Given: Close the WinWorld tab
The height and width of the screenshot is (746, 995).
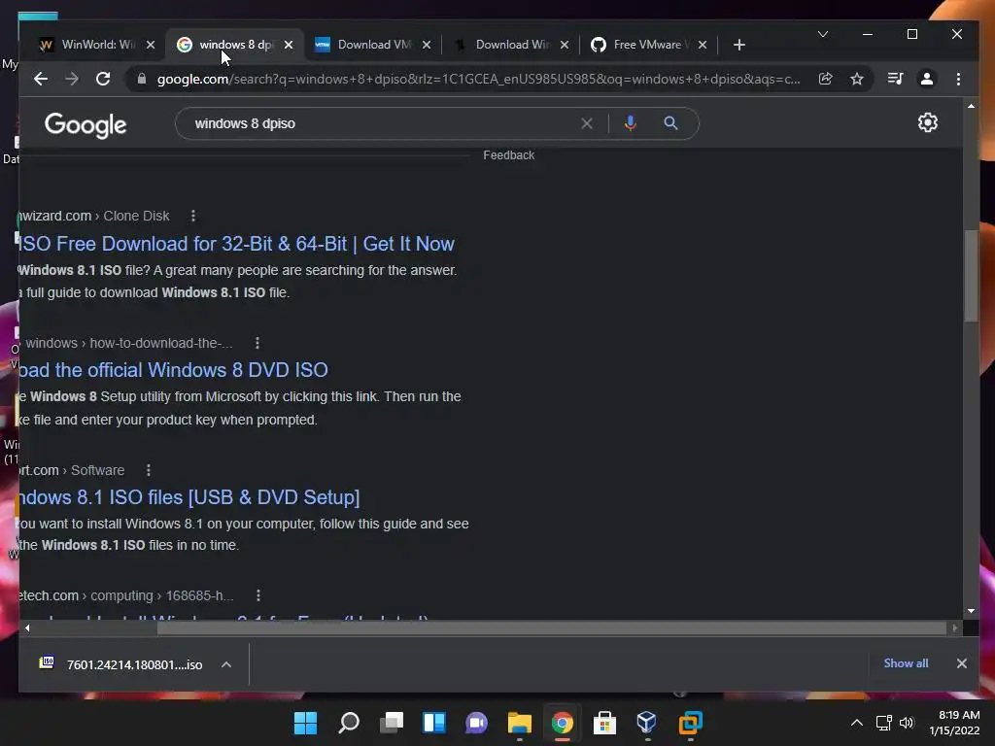Looking at the screenshot, I should click(151, 45).
